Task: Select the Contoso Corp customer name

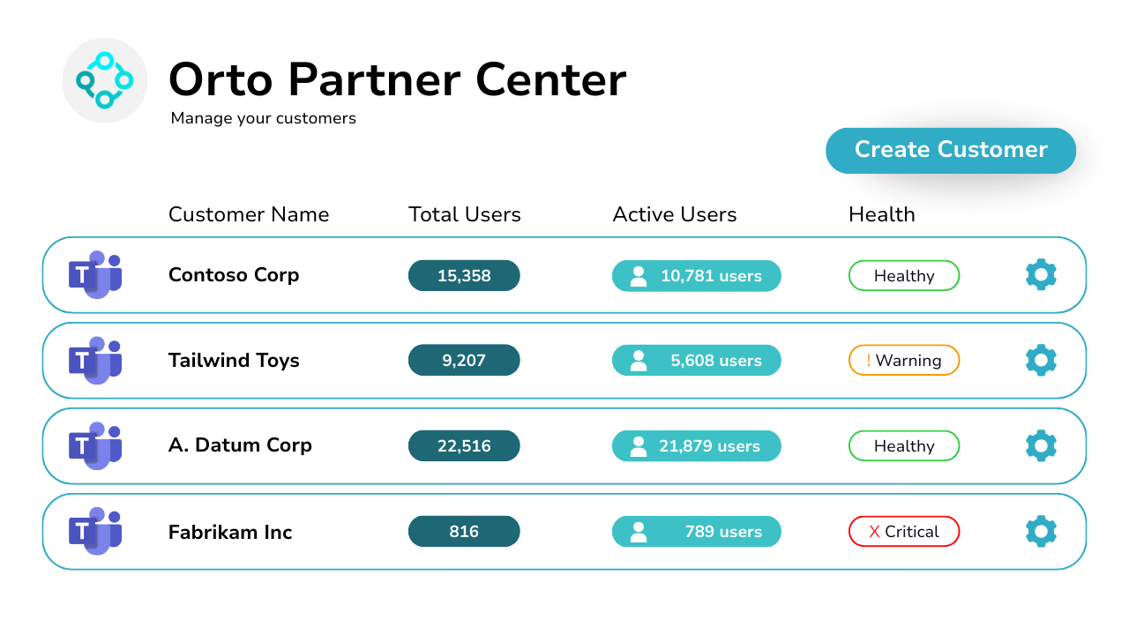Action: click(234, 275)
